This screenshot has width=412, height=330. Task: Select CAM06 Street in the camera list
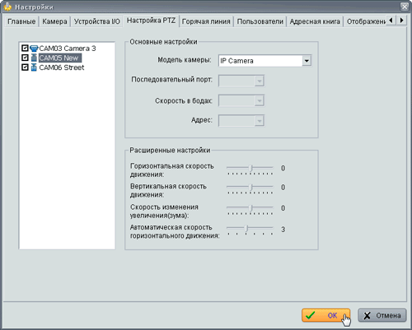point(62,67)
